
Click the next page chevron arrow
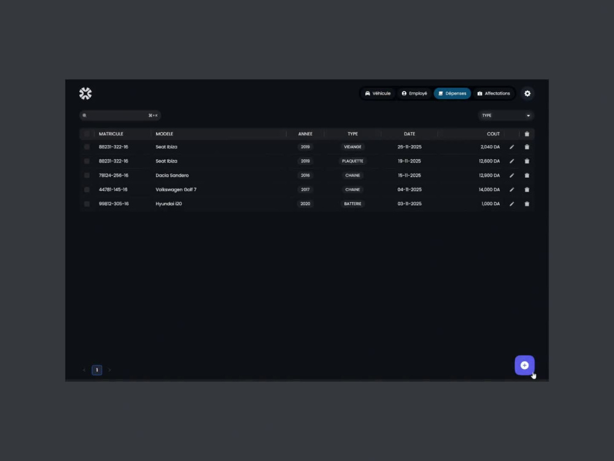[x=109, y=369]
